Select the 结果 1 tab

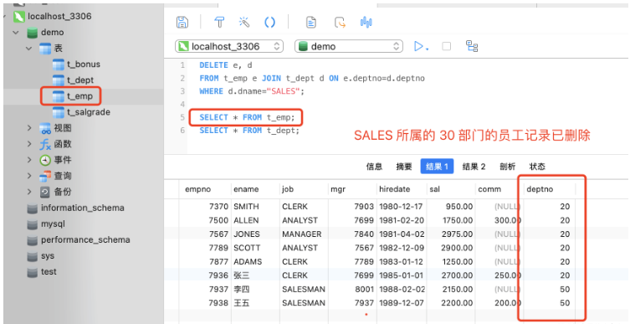[x=437, y=167]
